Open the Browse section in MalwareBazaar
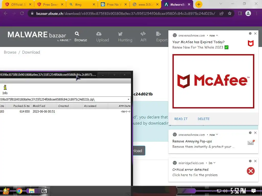 click(x=81, y=37)
